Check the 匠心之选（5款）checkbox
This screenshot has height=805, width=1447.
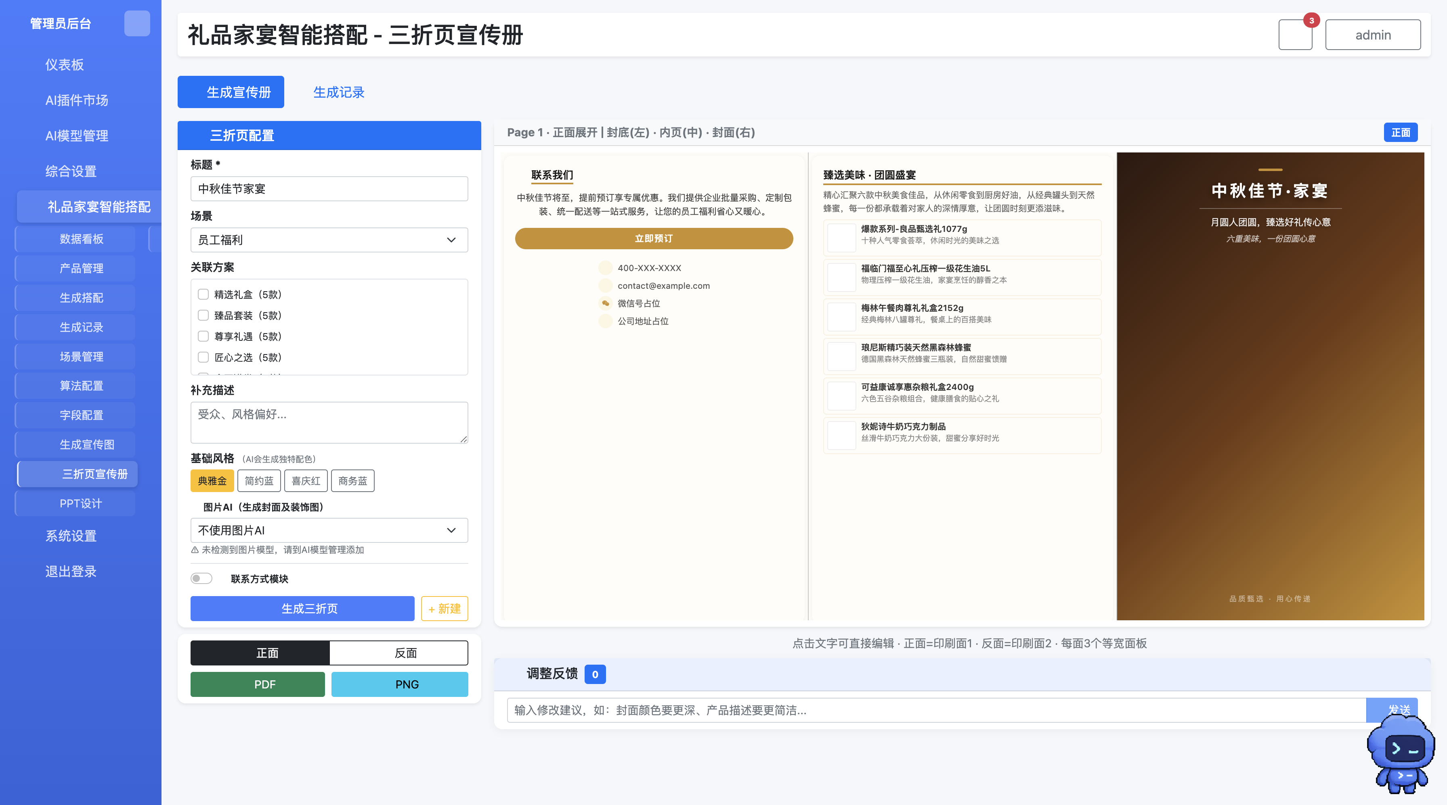(203, 357)
